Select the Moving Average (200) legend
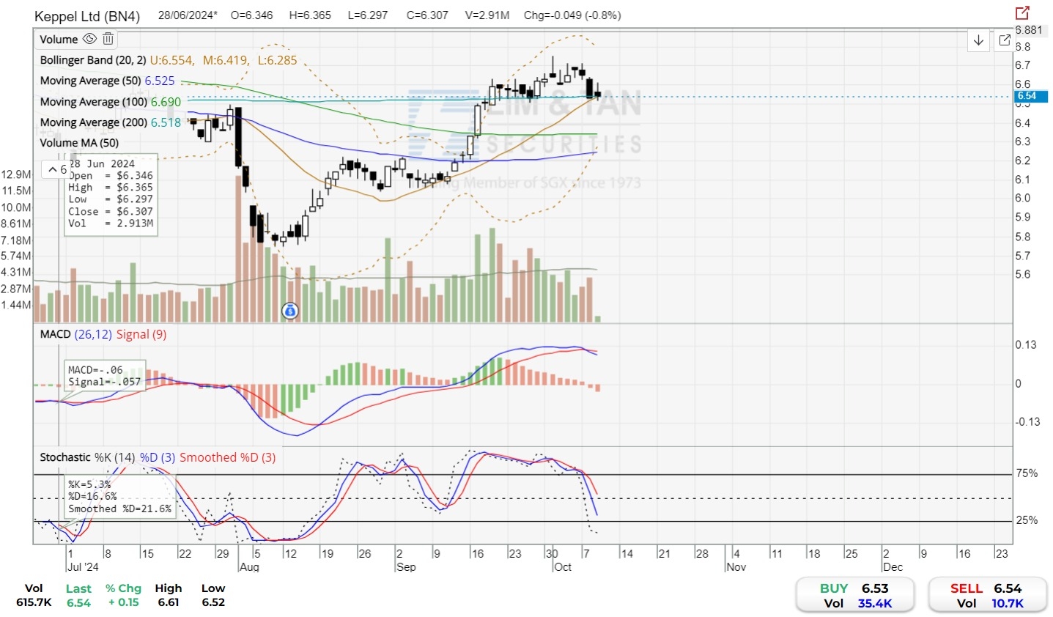The image size is (1053, 617). [x=111, y=122]
